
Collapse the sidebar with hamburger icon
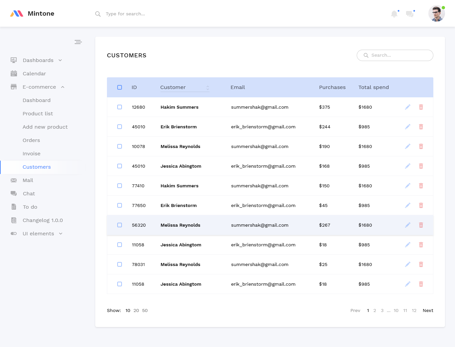click(78, 42)
